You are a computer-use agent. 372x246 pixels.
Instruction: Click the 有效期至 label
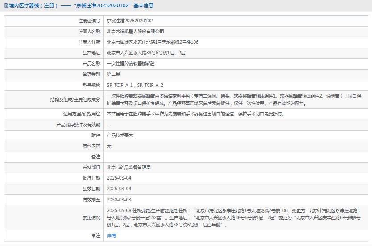91,200
